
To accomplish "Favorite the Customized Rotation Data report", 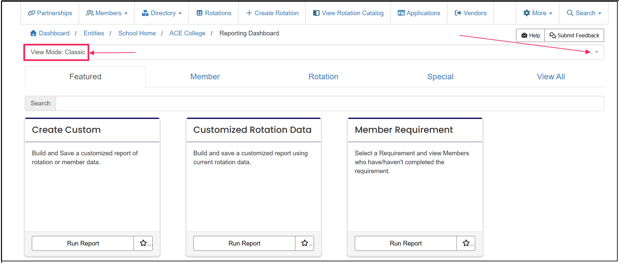I will coord(304,243).
